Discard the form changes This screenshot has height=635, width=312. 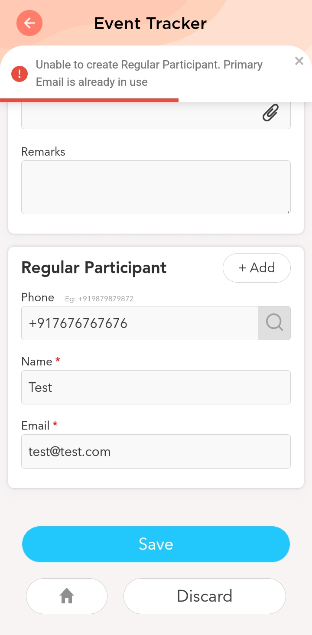pyautogui.click(x=205, y=596)
